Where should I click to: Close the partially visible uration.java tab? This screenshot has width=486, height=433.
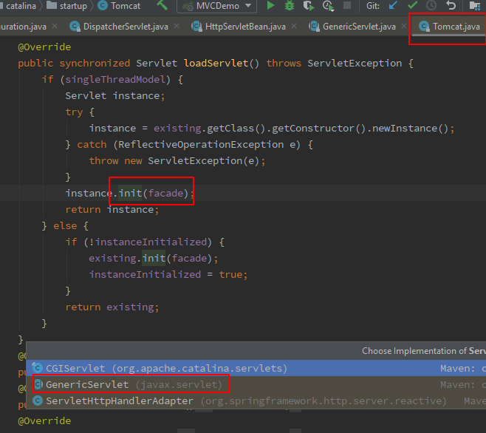[55, 27]
